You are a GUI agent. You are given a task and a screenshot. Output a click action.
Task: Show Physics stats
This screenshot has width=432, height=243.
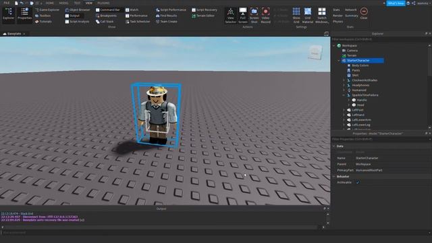tap(338, 22)
